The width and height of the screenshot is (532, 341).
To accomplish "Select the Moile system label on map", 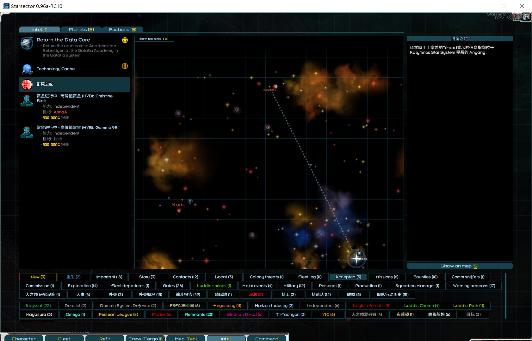I will pos(178,205).
